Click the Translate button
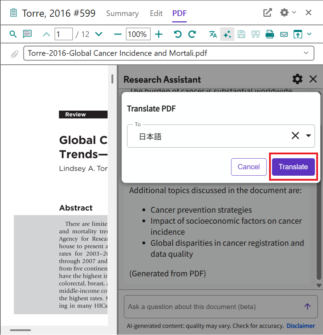Screen dimensions: 323x335 point(293,167)
